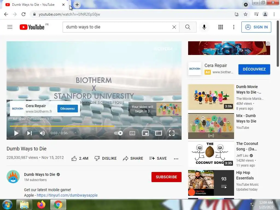This screenshot has height=210, width=280.
Task: Enable miniplayer mode
Action: [x=145, y=133]
